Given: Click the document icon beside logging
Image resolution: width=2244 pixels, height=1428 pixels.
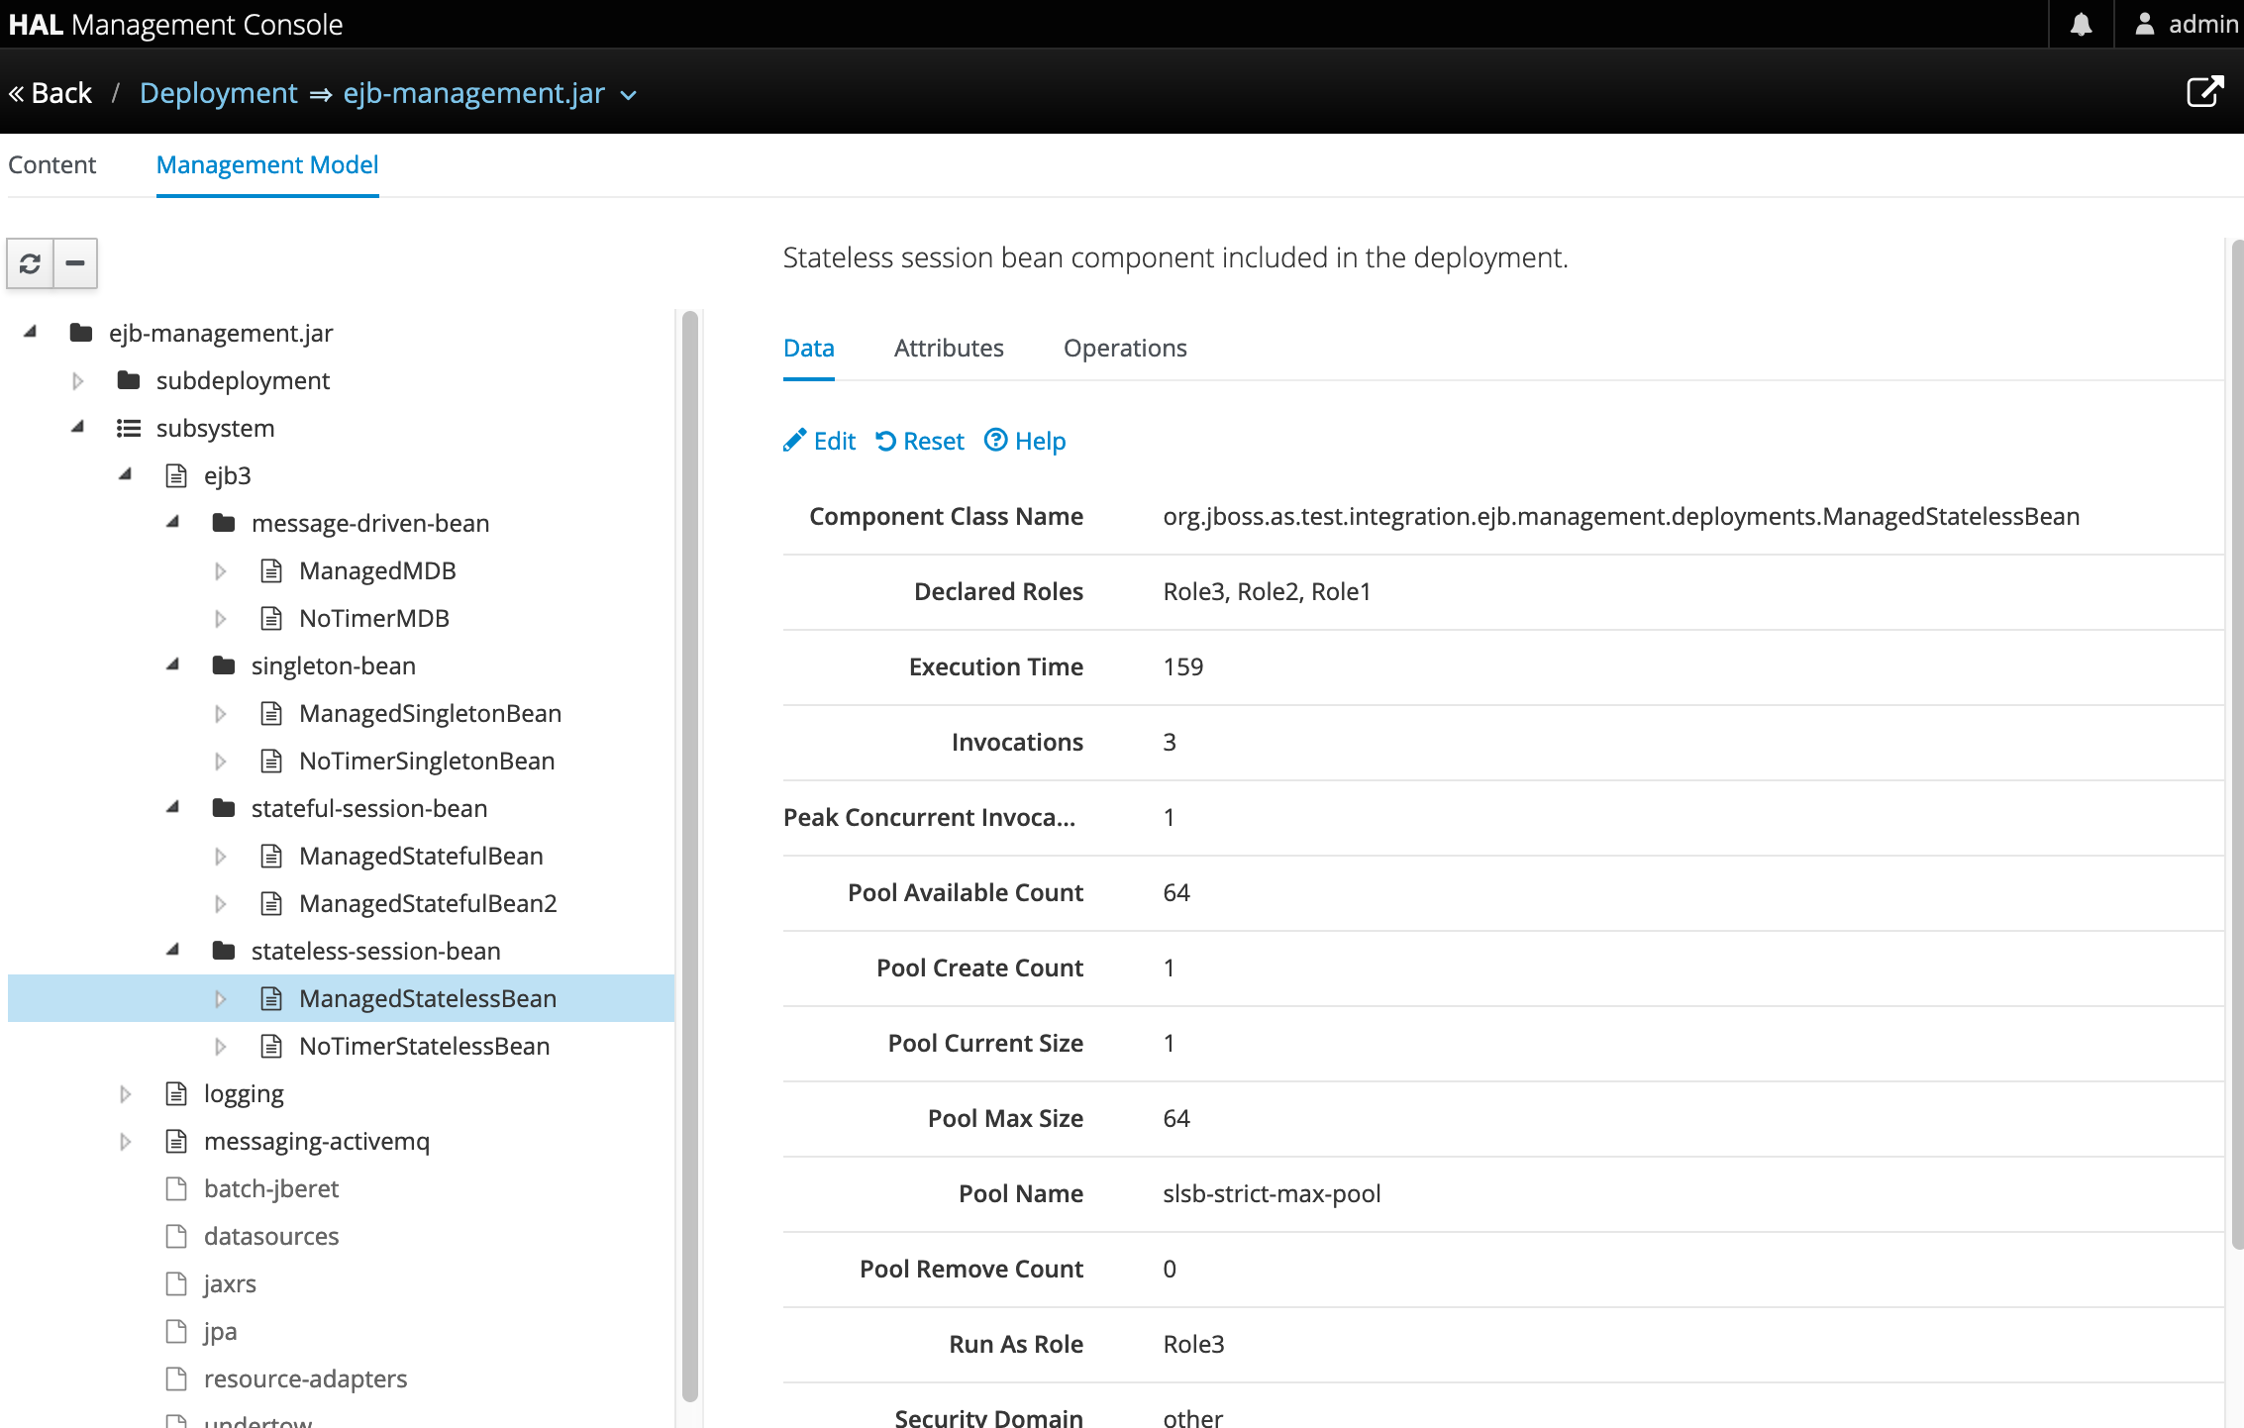Looking at the screenshot, I should tap(176, 1093).
